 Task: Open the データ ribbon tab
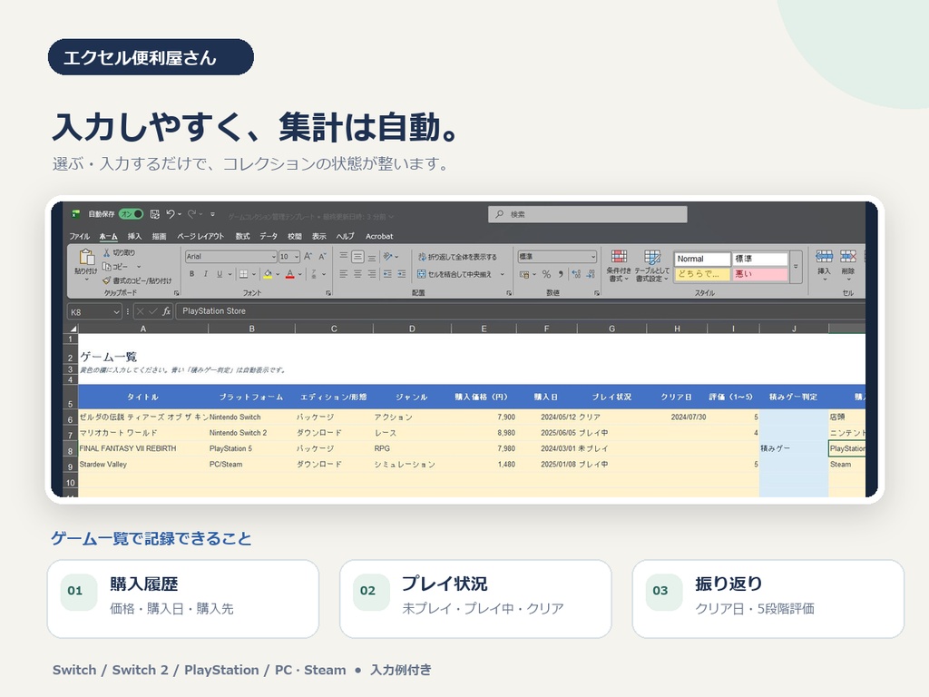[x=269, y=237]
